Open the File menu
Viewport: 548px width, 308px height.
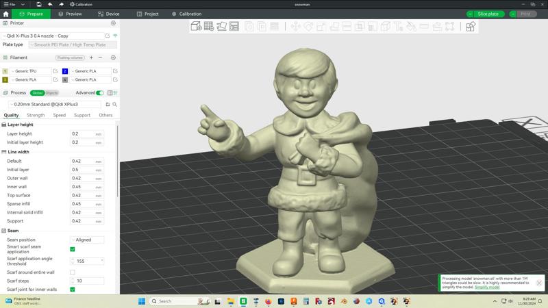pyautogui.click(x=10, y=4)
